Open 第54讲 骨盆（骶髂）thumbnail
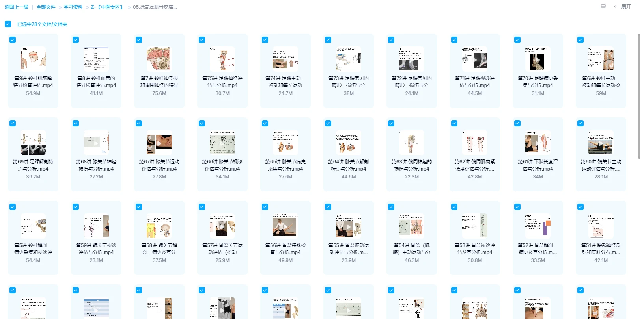 click(x=412, y=226)
